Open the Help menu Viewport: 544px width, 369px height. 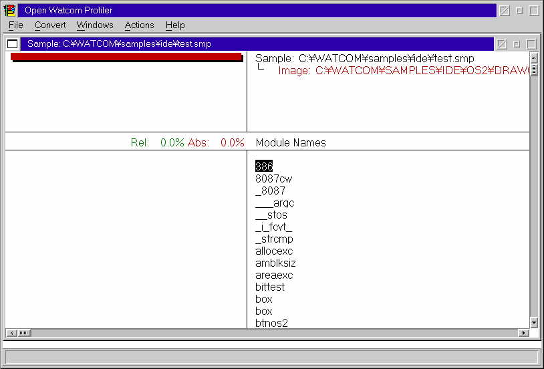(175, 25)
